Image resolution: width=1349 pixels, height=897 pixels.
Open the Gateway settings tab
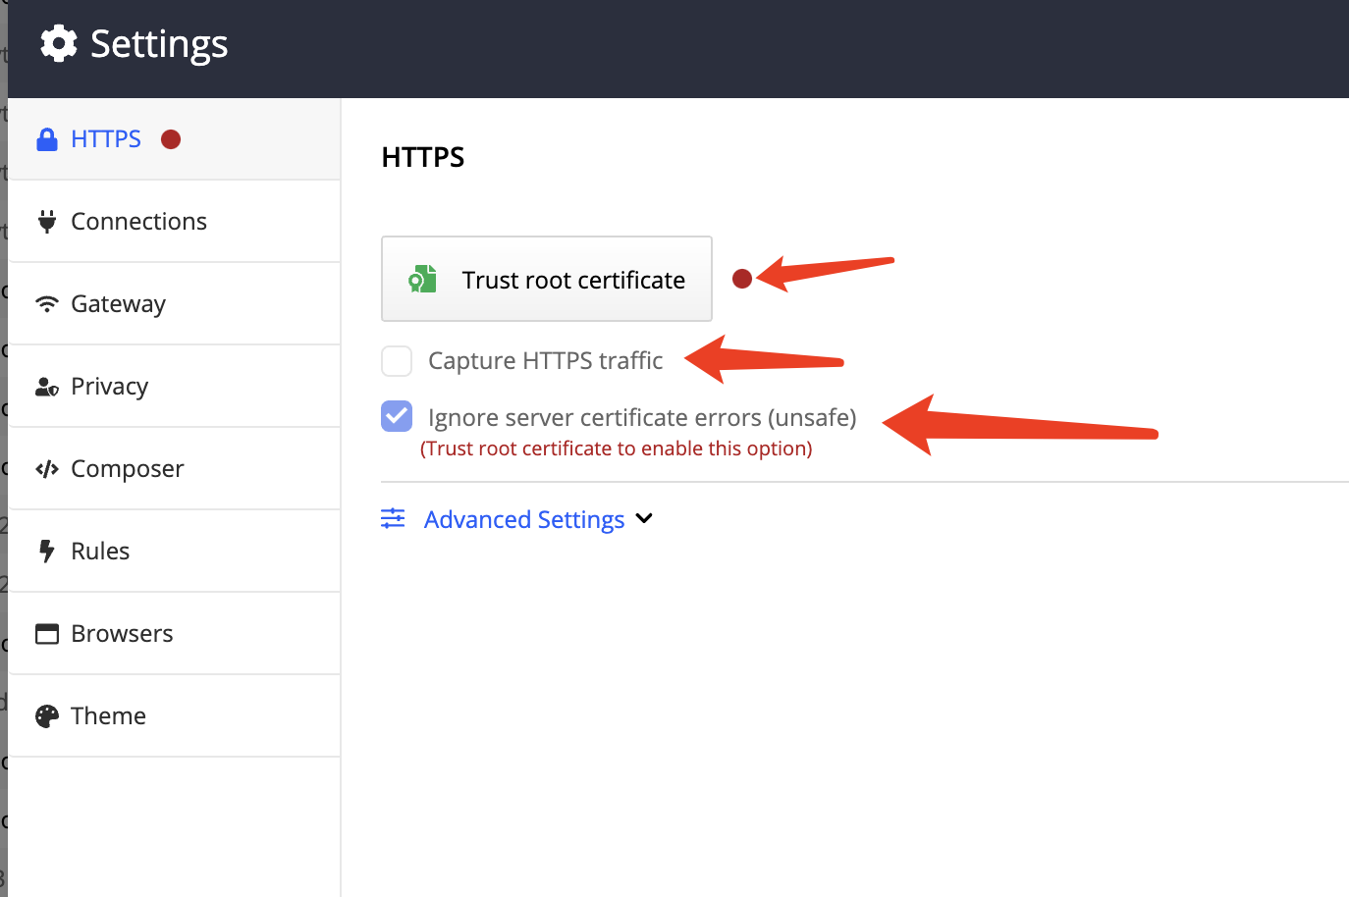click(118, 303)
